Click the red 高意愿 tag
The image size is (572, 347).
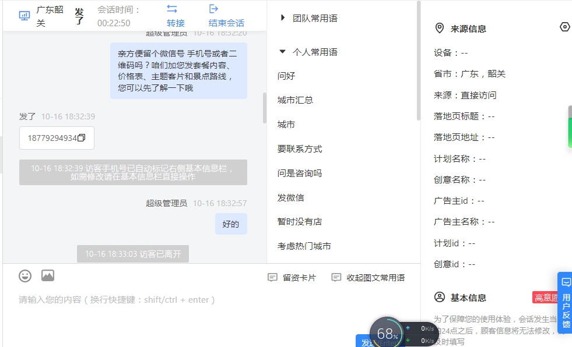(x=546, y=298)
